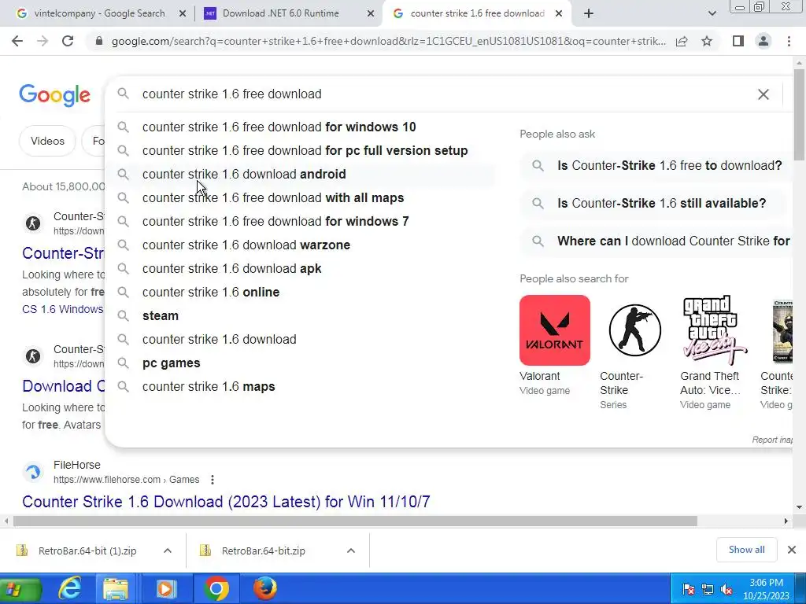This screenshot has width=806, height=604.
Task: Open FileHorse result three-dot options
Action: click(x=213, y=480)
